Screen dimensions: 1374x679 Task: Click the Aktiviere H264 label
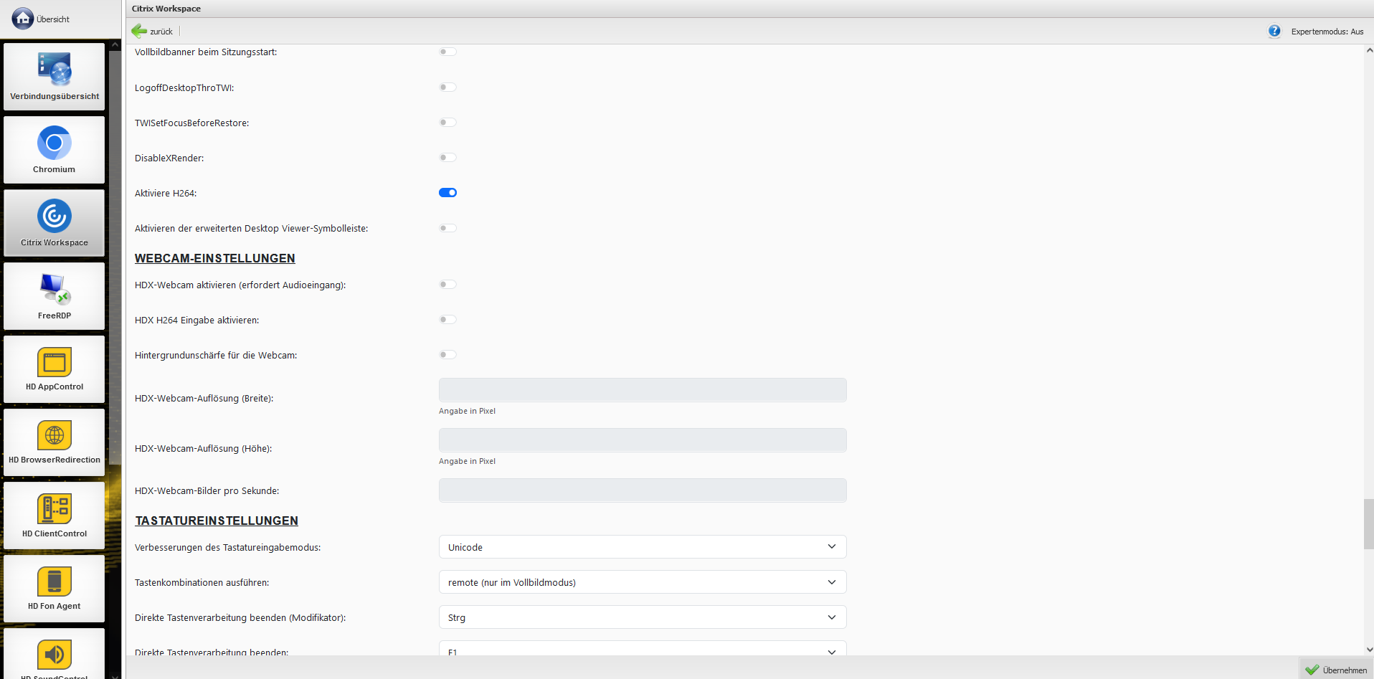point(166,193)
